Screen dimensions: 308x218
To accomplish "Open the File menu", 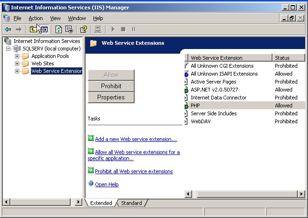I will 17,18.
